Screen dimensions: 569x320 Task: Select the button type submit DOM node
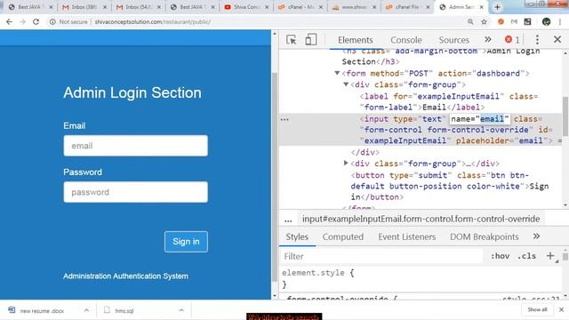pyautogui.click(x=450, y=186)
